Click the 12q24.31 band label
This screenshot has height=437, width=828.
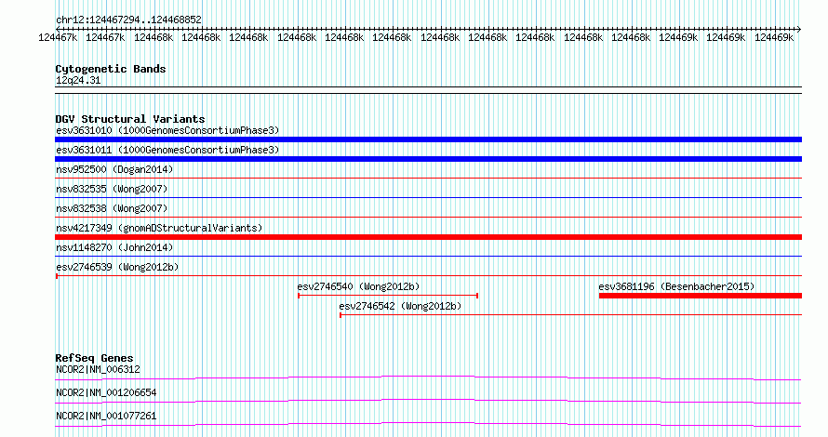pos(78,80)
